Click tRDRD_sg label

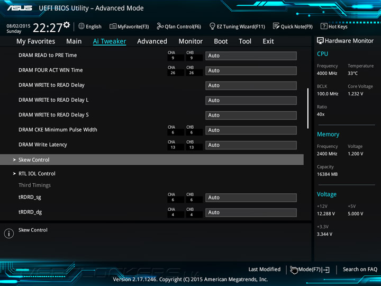pos(30,197)
